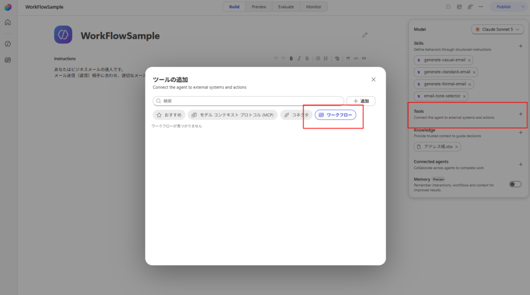
Task: Remove the generate-casual-email skill
Action: 469,60
